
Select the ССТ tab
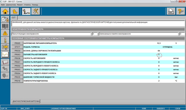click(14, 17)
